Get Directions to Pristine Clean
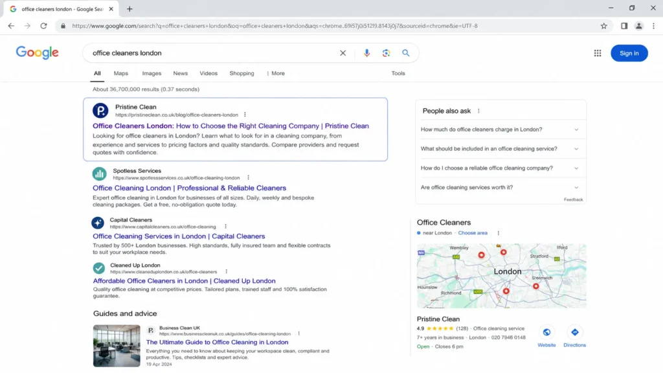663x373 pixels. [x=575, y=332]
